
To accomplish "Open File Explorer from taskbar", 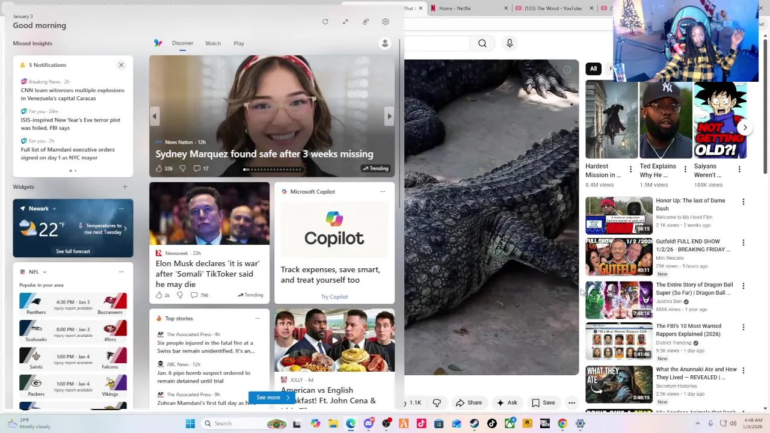I will point(333,423).
